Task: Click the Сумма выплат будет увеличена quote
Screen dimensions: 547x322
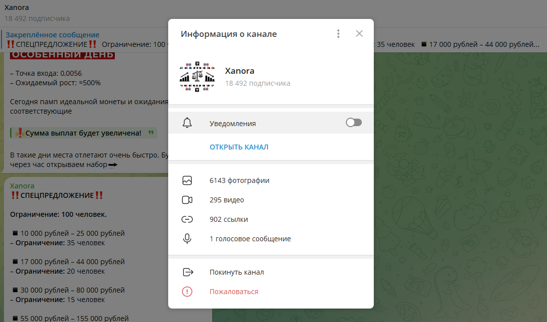Action: (83, 133)
